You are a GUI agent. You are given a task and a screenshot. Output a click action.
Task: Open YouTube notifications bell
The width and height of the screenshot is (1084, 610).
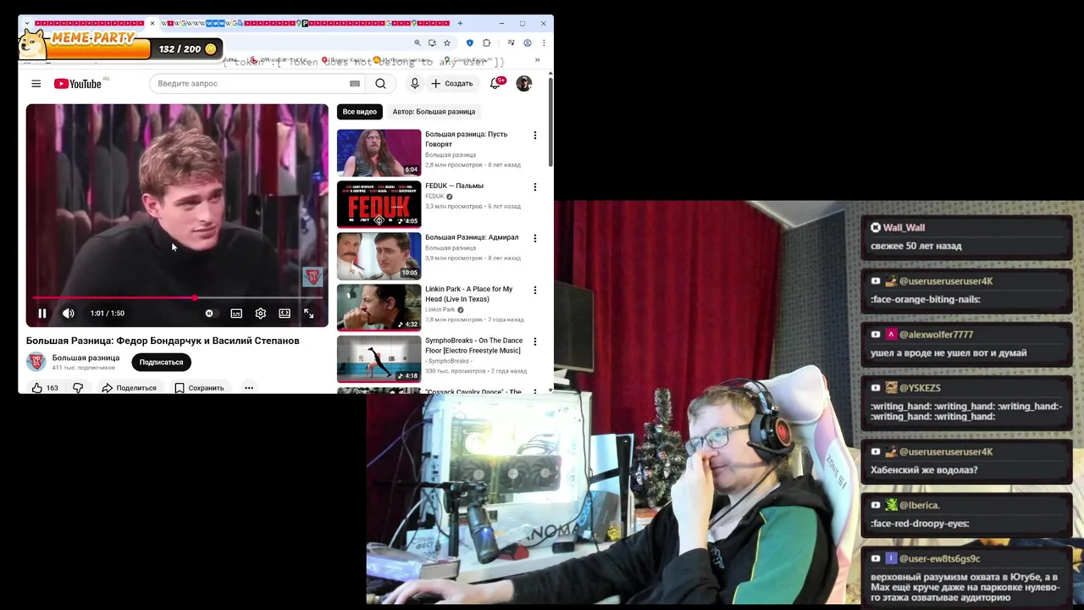pos(495,83)
